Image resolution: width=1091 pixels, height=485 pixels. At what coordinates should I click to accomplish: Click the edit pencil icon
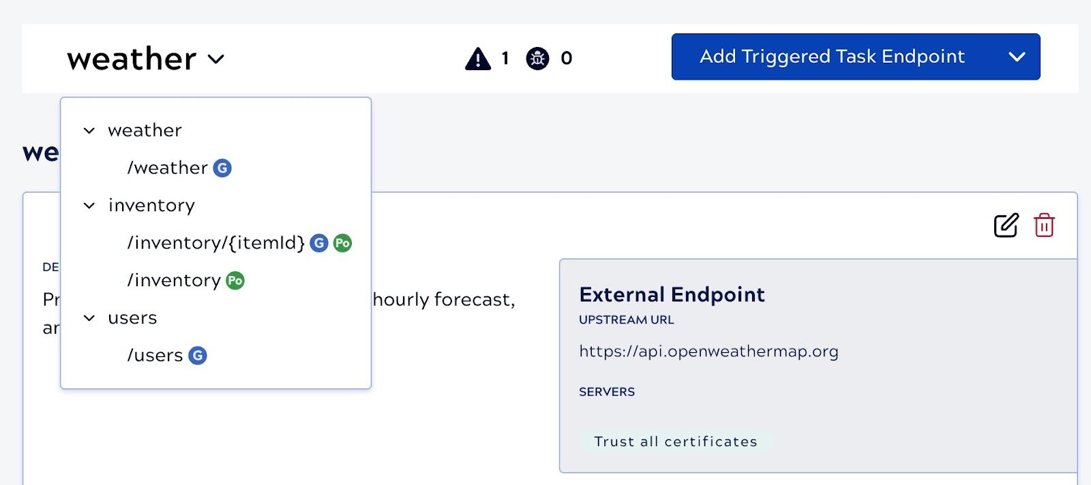tap(1006, 225)
